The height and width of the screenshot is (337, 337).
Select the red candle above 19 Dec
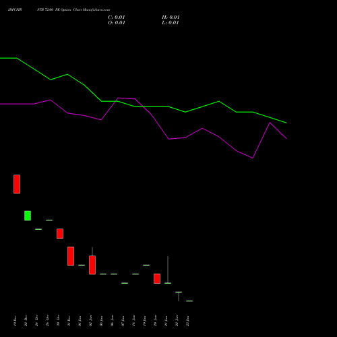(17, 184)
